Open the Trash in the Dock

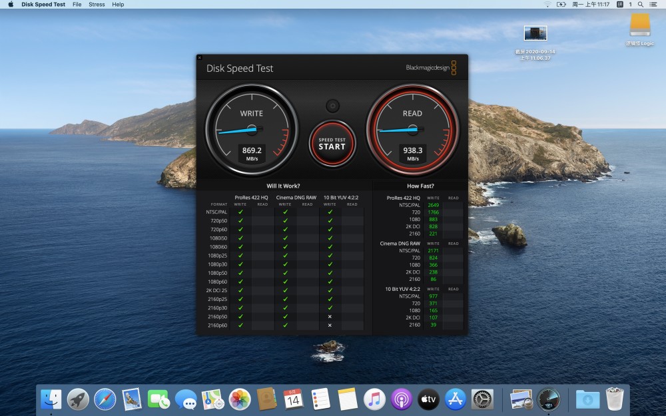tap(614, 399)
